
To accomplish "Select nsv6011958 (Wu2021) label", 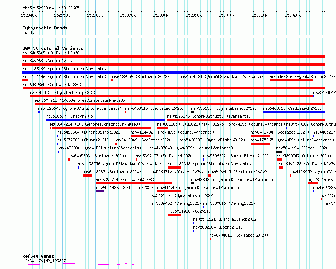I will click(189, 211).
